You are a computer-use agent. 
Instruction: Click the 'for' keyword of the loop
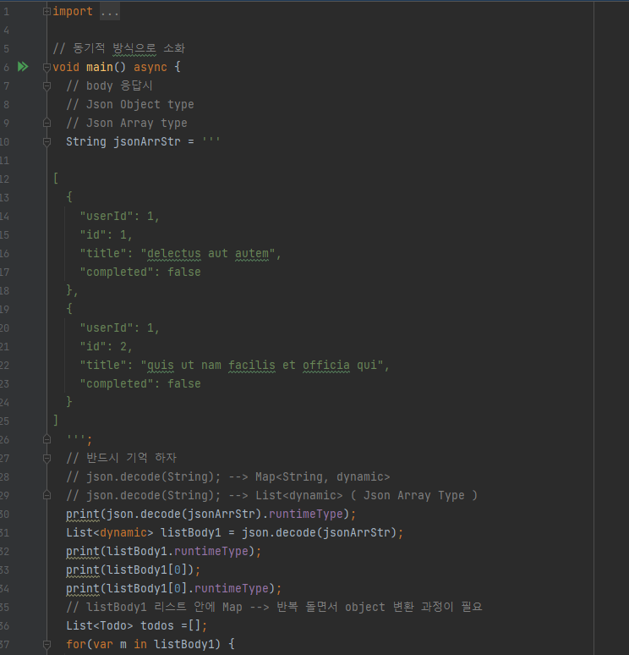coord(76,644)
